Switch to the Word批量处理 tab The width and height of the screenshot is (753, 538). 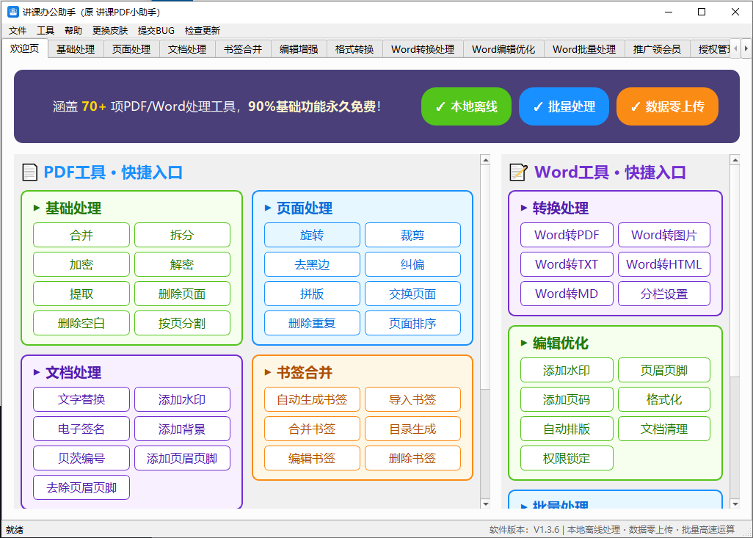pos(584,49)
